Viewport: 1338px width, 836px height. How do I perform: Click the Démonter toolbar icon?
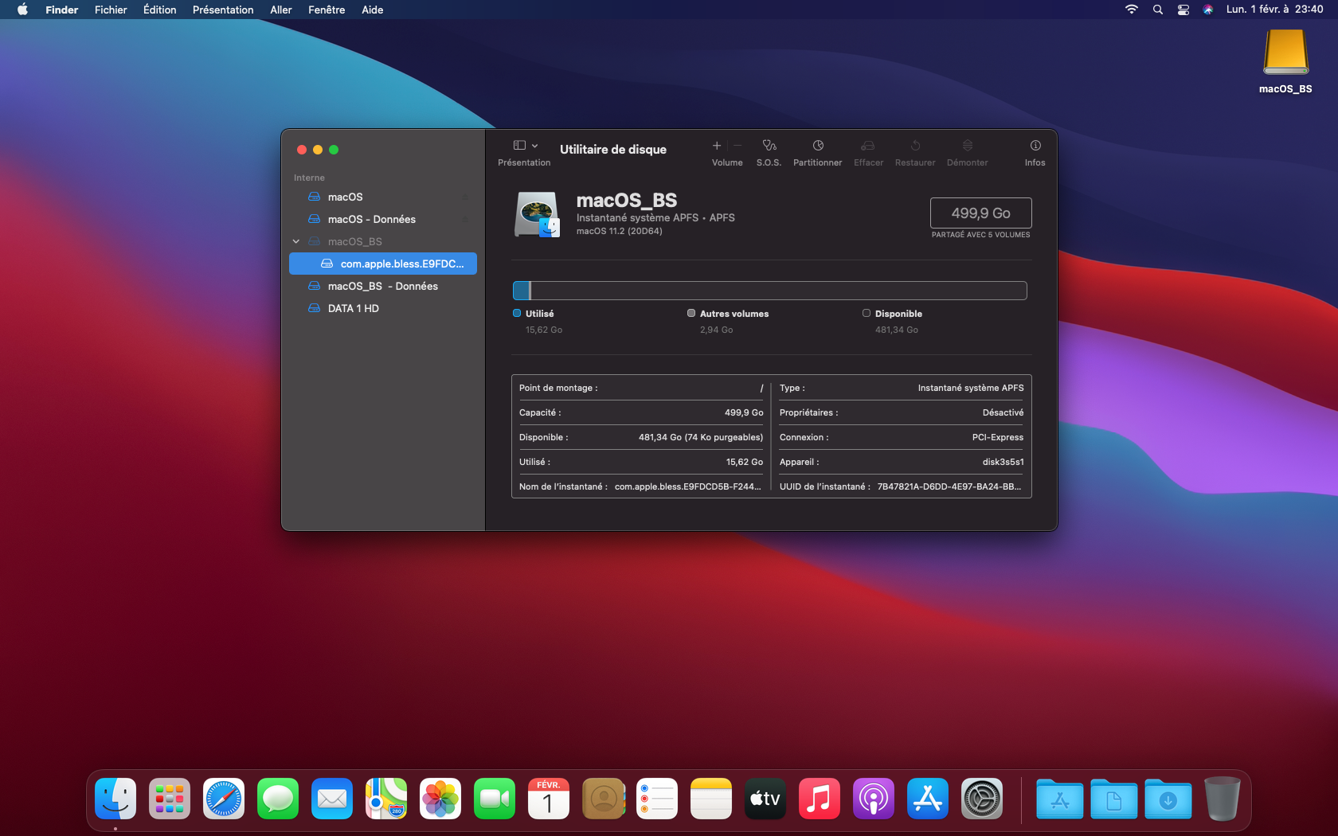click(x=968, y=146)
